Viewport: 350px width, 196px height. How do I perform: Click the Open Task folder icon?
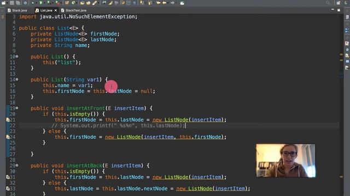(x=89, y=3)
